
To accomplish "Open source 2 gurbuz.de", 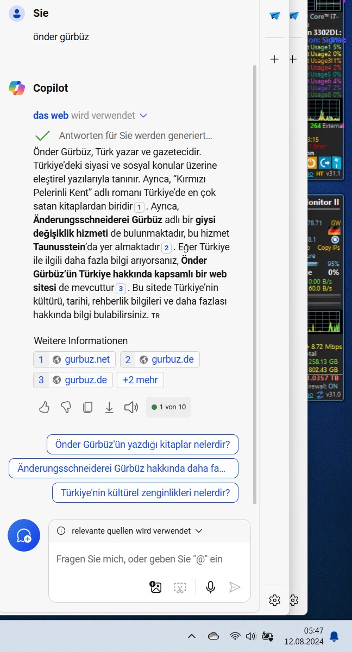I will (x=160, y=359).
